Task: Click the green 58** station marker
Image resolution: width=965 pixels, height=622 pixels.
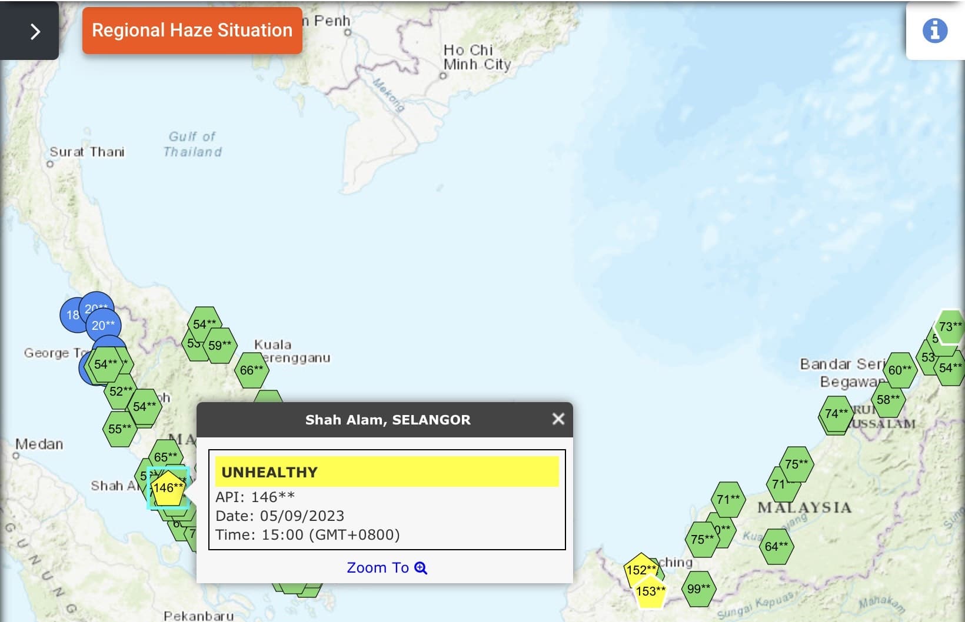Action: coord(888,400)
